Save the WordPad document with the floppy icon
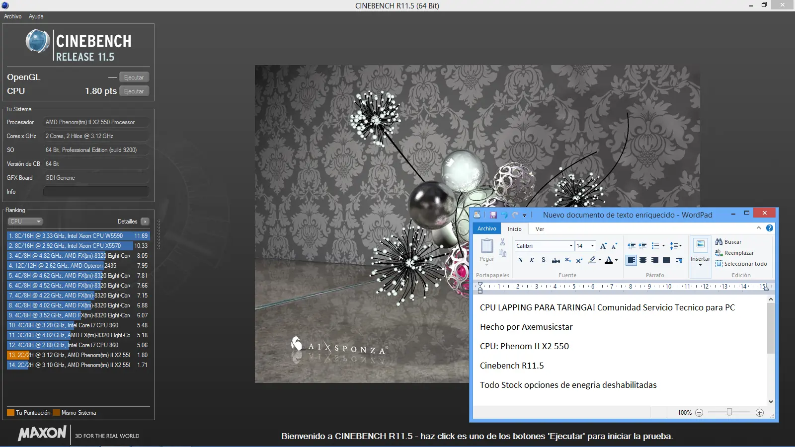Screen dimensions: 795x447 point(493,215)
